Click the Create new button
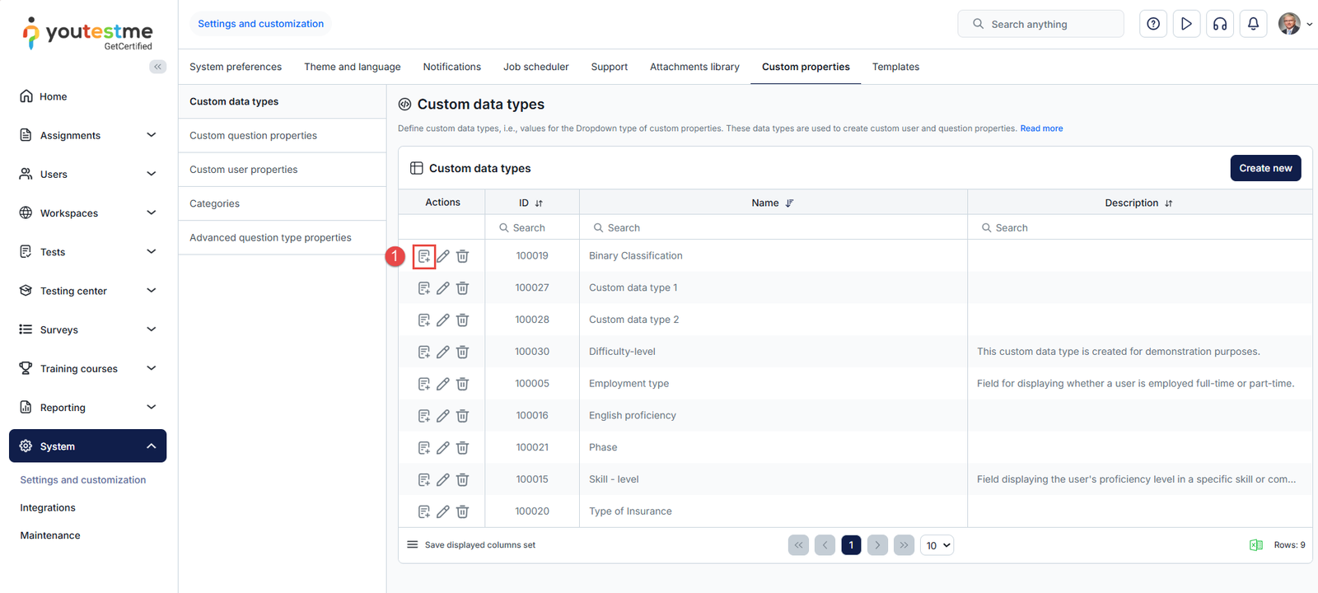Viewport: 1318px width, 593px height. pyautogui.click(x=1265, y=168)
